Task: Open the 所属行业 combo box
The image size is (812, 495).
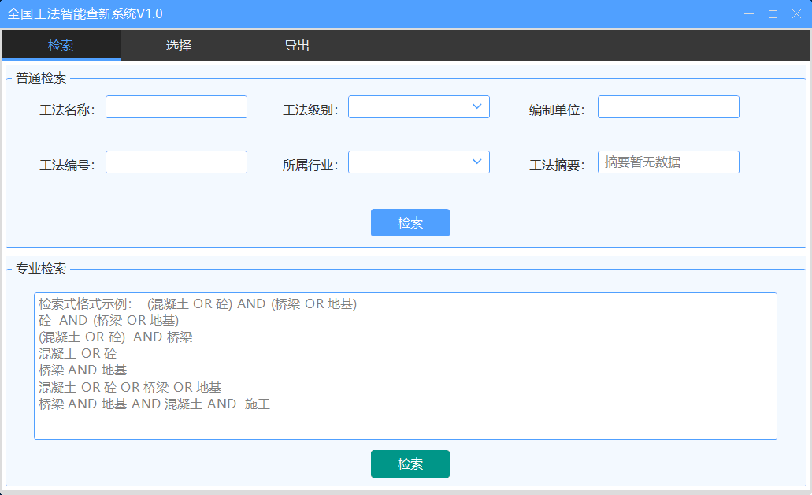Action: (x=418, y=162)
